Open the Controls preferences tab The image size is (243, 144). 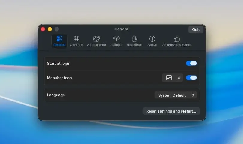pyautogui.click(x=76, y=41)
